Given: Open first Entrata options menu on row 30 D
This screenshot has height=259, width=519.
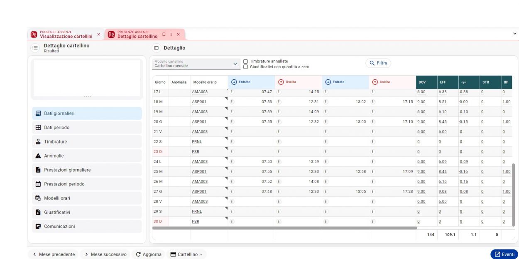Looking at the screenshot, I should pos(232,222).
